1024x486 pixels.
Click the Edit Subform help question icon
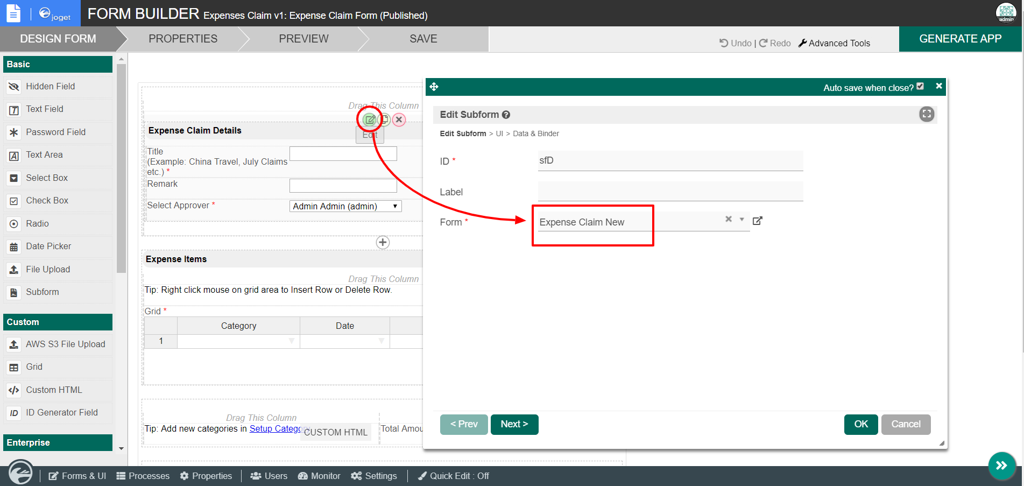(x=506, y=115)
